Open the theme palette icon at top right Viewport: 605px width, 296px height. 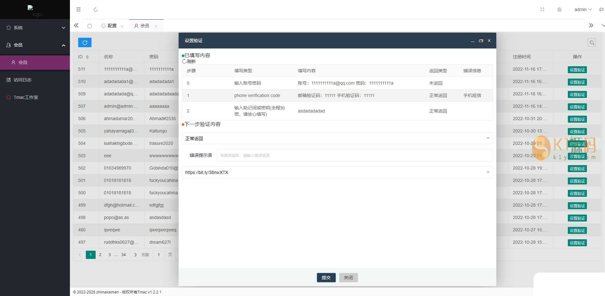pyautogui.click(x=601, y=10)
